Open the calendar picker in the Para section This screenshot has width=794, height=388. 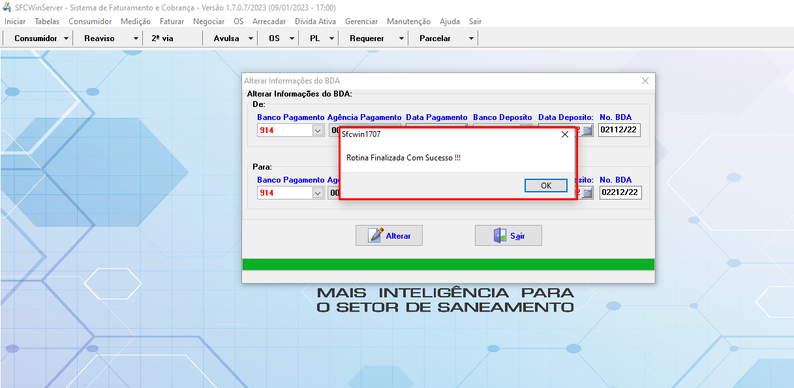(587, 192)
